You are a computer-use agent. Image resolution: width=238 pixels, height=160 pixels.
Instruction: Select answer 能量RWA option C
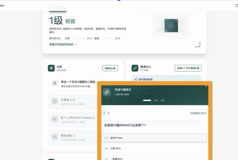[x=154, y=158]
